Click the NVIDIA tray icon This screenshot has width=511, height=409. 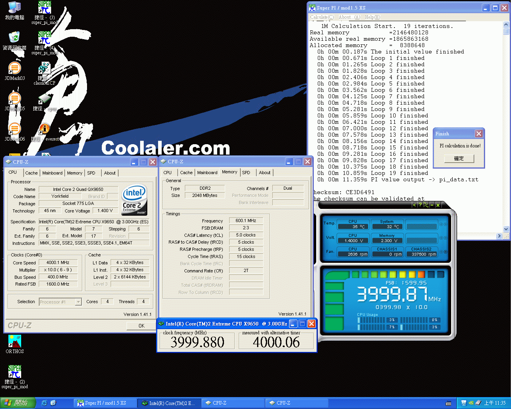[x=471, y=403]
